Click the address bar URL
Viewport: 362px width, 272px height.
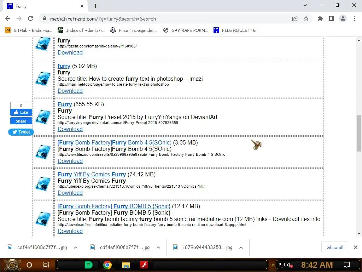(x=103, y=19)
